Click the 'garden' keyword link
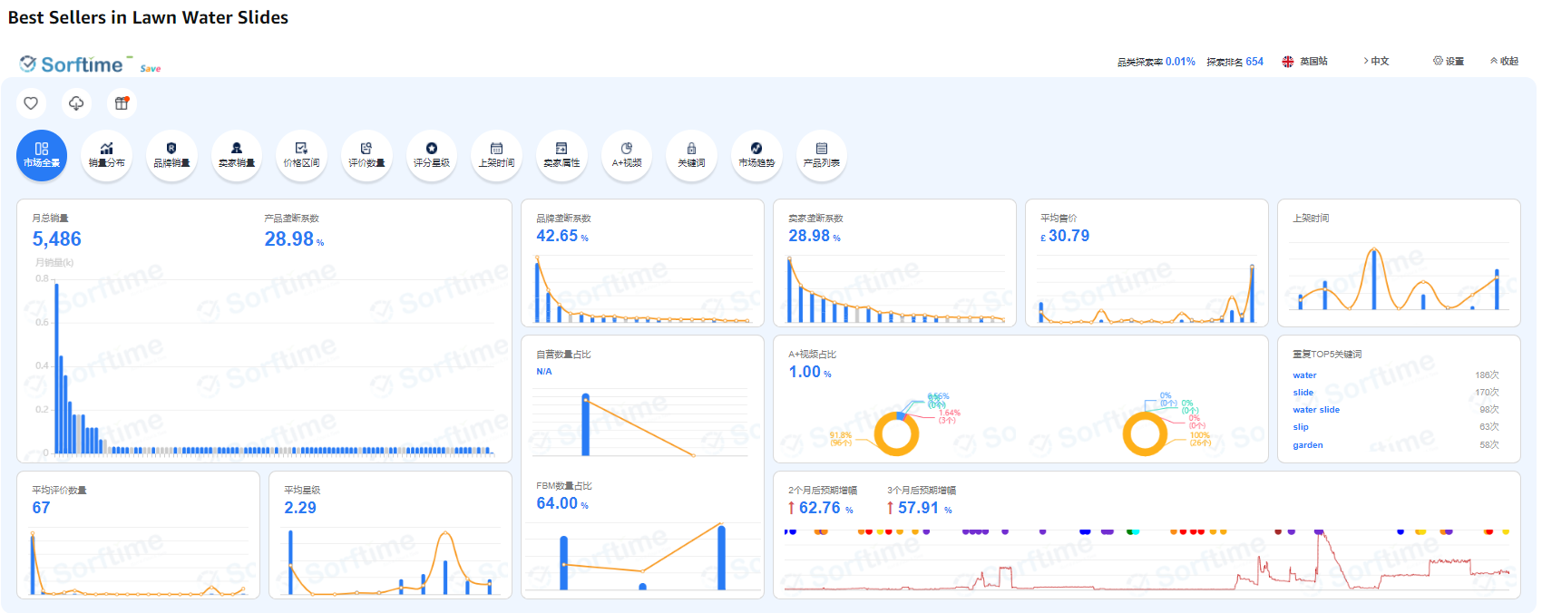Screen dimensions: 1542x613 [x=1308, y=445]
